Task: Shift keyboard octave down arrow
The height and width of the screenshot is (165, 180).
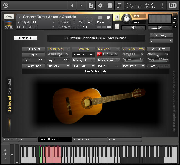Action: point(5,159)
